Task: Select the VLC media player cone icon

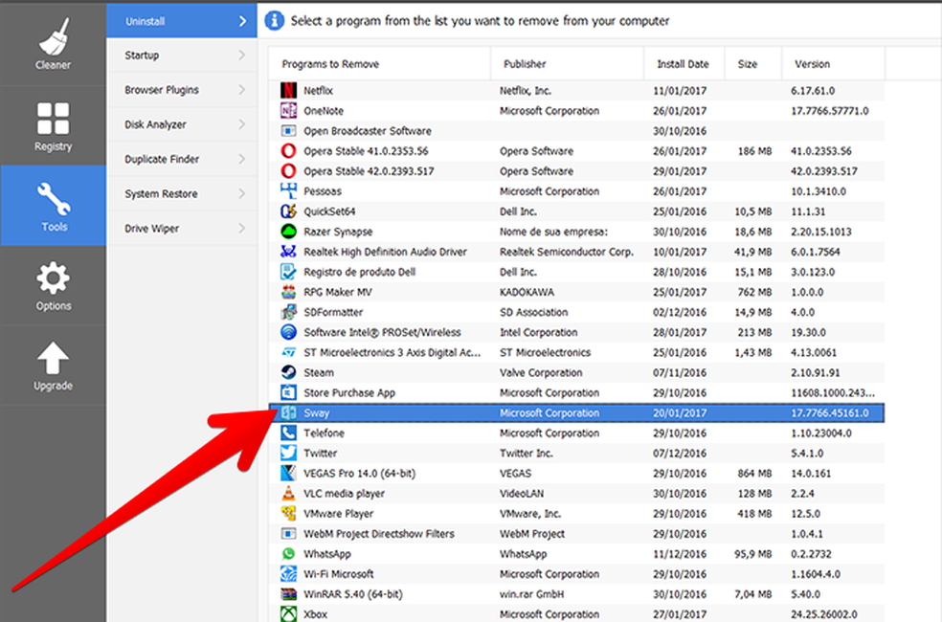Action: point(288,494)
